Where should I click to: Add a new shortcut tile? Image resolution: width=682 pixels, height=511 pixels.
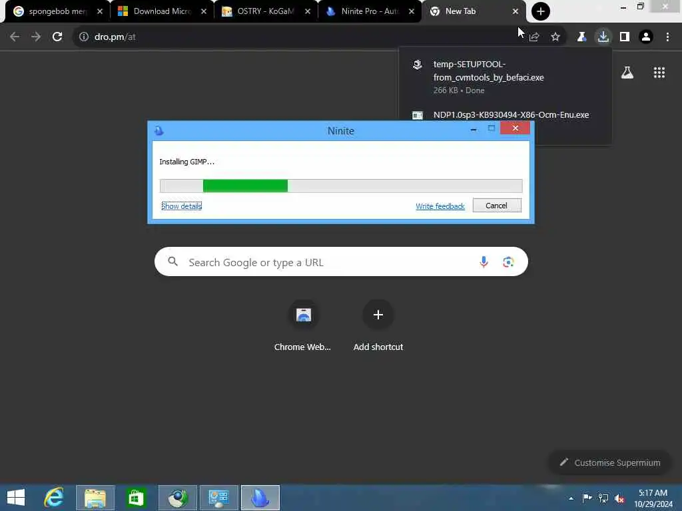pyautogui.click(x=378, y=325)
